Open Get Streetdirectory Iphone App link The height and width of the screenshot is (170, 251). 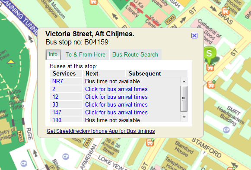pos(101,131)
